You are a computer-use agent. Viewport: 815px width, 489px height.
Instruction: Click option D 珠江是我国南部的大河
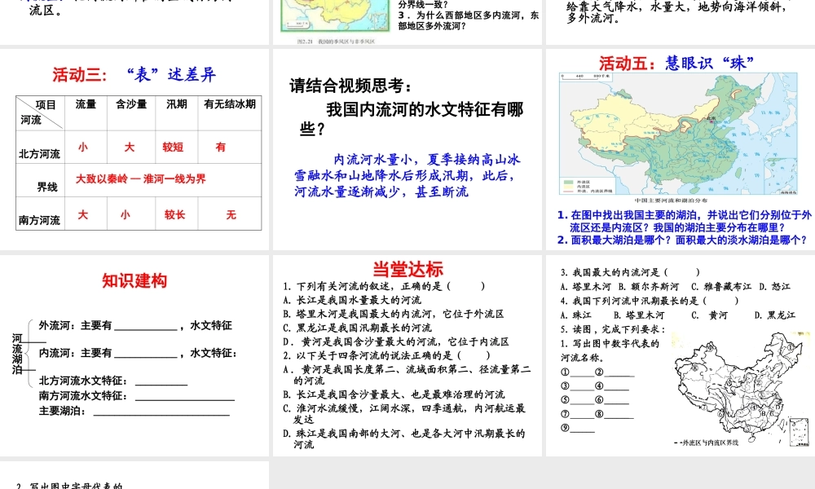click(404, 439)
